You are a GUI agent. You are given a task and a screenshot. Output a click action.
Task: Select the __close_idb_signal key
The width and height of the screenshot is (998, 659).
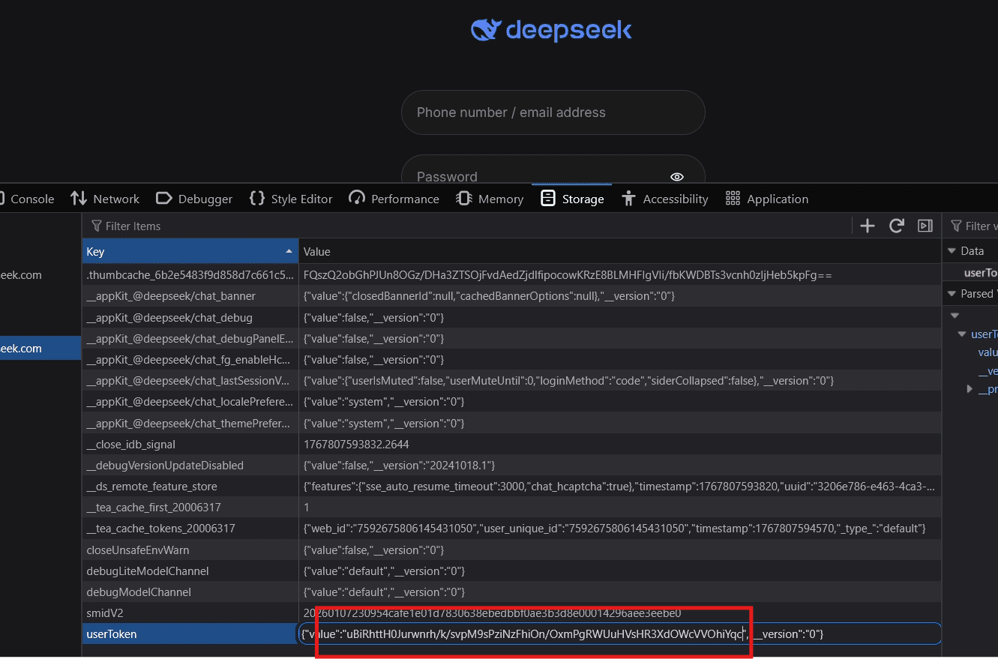(190, 445)
